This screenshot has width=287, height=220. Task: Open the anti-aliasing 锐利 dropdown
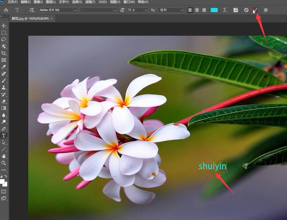pyautogui.click(x=171, y=10)
